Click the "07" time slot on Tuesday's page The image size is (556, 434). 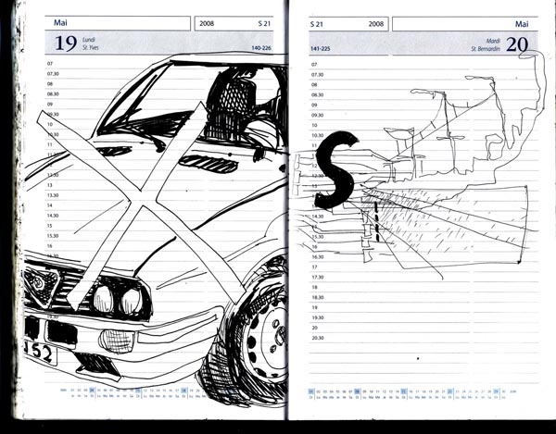coord(314,65)
